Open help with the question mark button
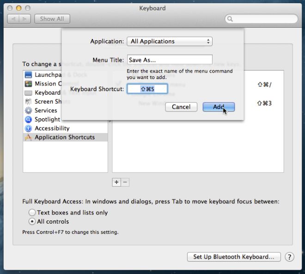 point(289,257)
